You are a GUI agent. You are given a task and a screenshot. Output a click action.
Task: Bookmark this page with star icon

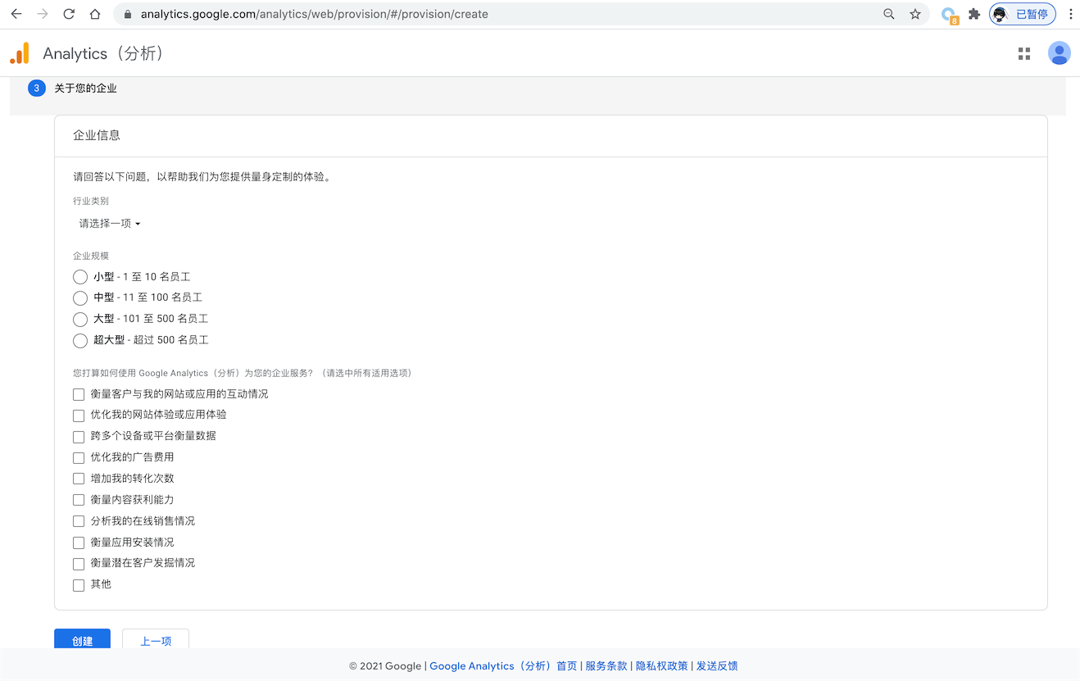pos(914,14)
